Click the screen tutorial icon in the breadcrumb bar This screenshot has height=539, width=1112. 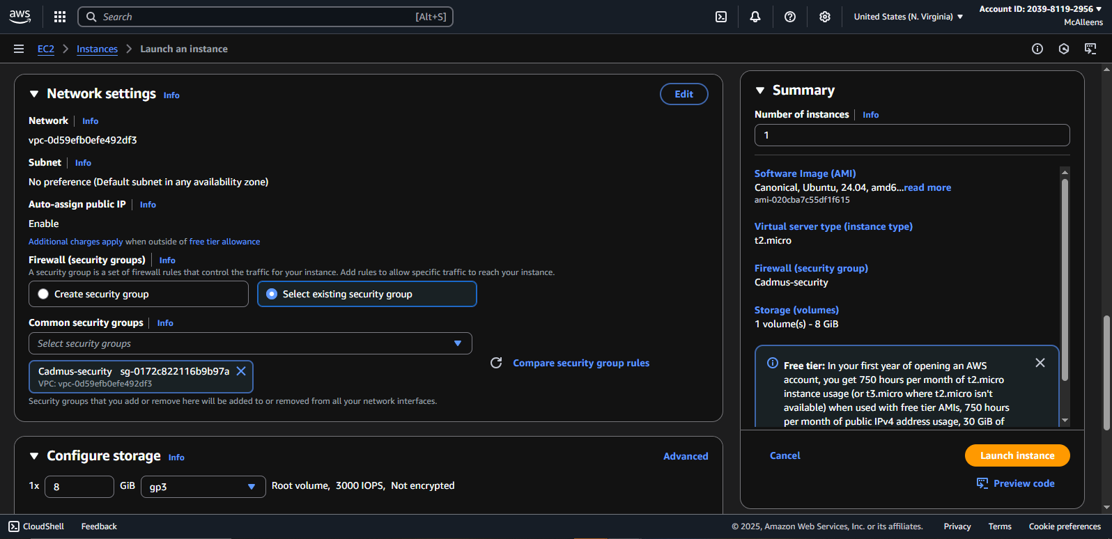click(1090, 49)
